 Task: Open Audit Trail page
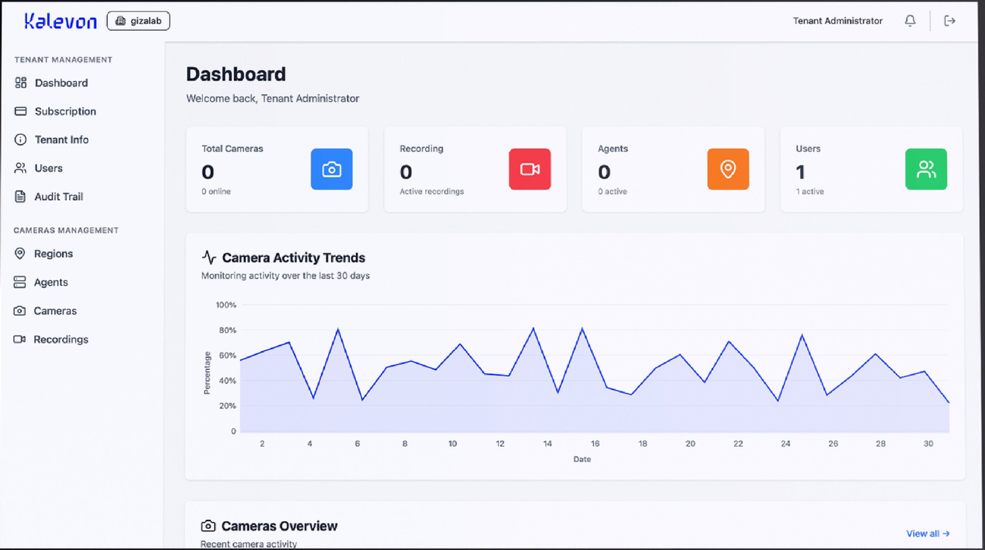(59, 197)
